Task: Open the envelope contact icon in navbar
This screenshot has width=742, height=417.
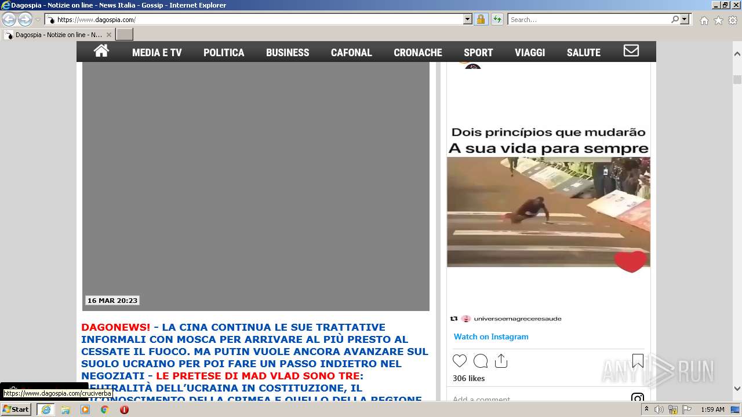Action: point(631,51)
